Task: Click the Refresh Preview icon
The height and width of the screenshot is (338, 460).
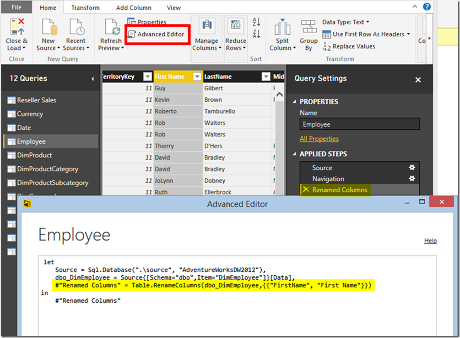Action: (x=112, y=26)
